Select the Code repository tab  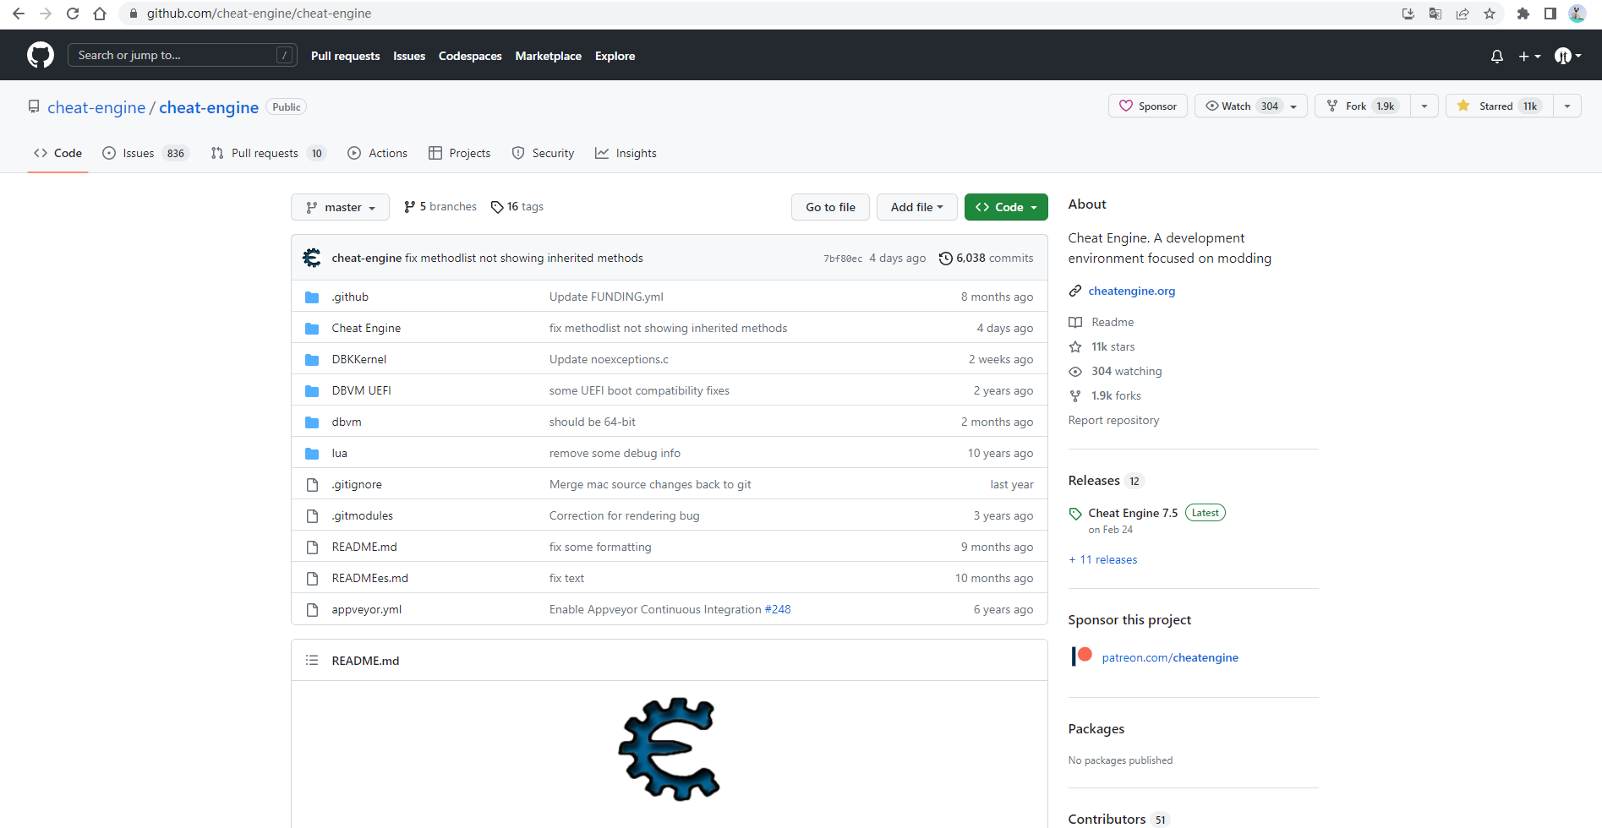click(57, 154)
